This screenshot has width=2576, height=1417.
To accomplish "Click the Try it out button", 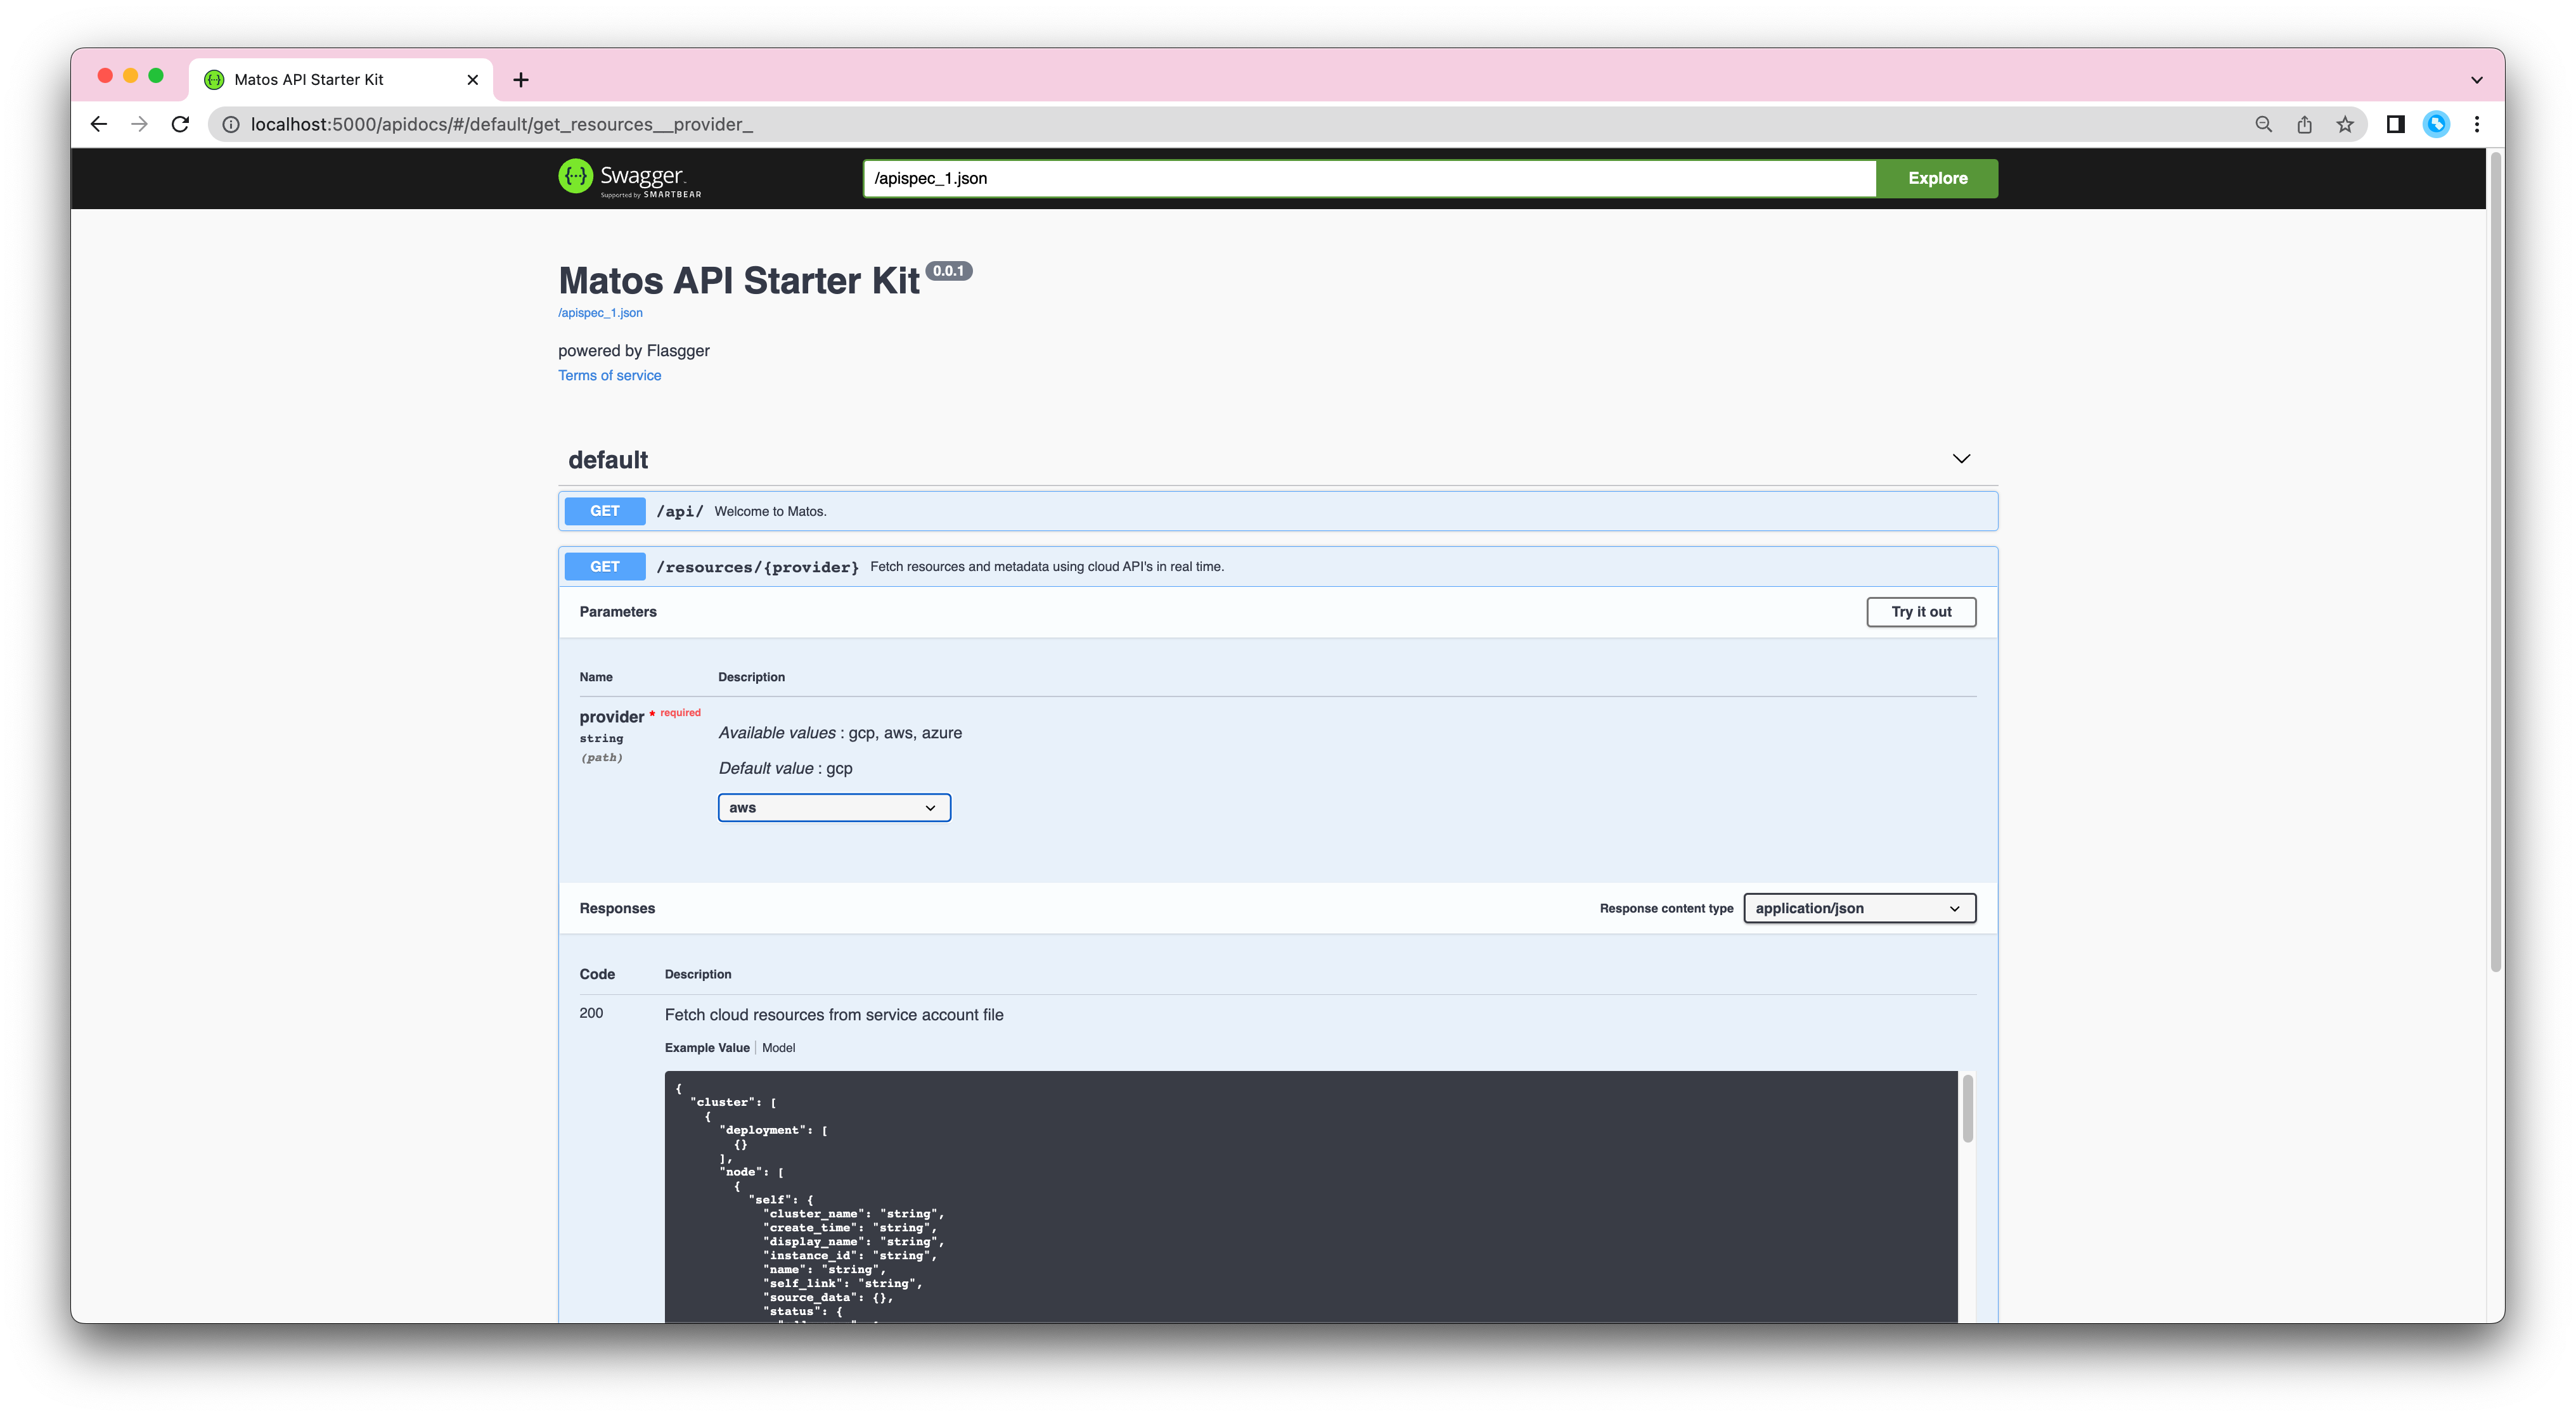I will [x=1920, y=611].
